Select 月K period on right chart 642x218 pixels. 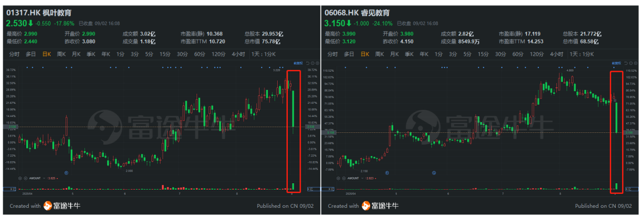click(395, 54)
